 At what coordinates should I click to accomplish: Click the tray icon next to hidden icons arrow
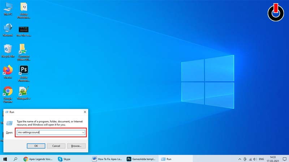pyautogui.click(x=245, y=159)
